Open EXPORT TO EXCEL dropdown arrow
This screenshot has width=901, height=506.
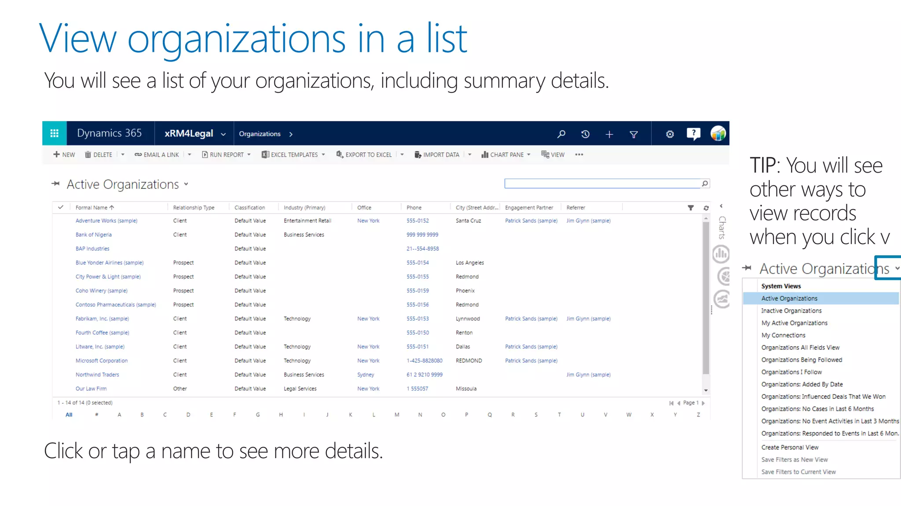402,155
